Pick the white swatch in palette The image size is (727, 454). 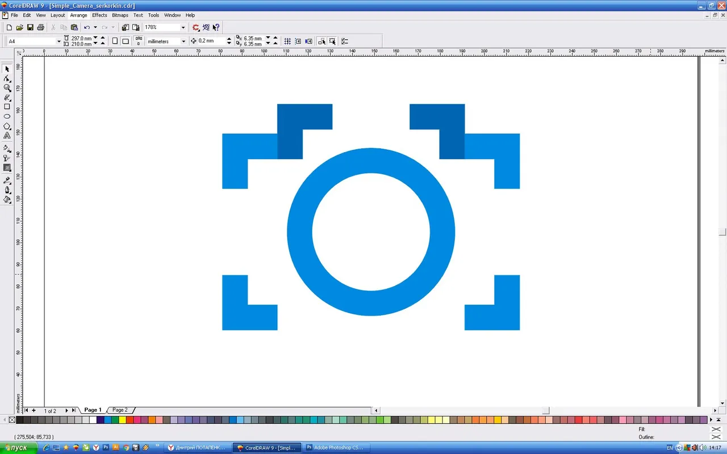point(93,420)
